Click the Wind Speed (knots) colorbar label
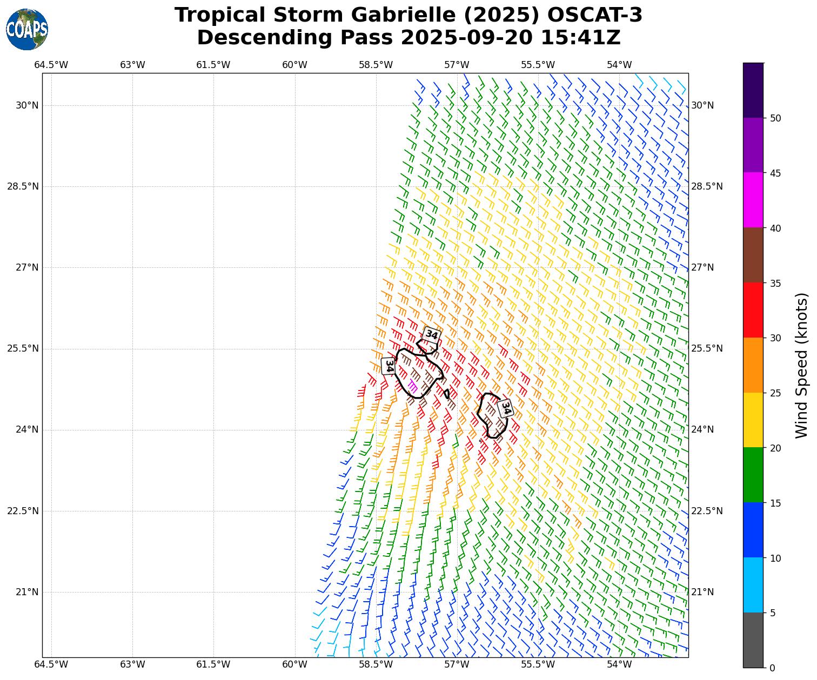 point(802,365)
